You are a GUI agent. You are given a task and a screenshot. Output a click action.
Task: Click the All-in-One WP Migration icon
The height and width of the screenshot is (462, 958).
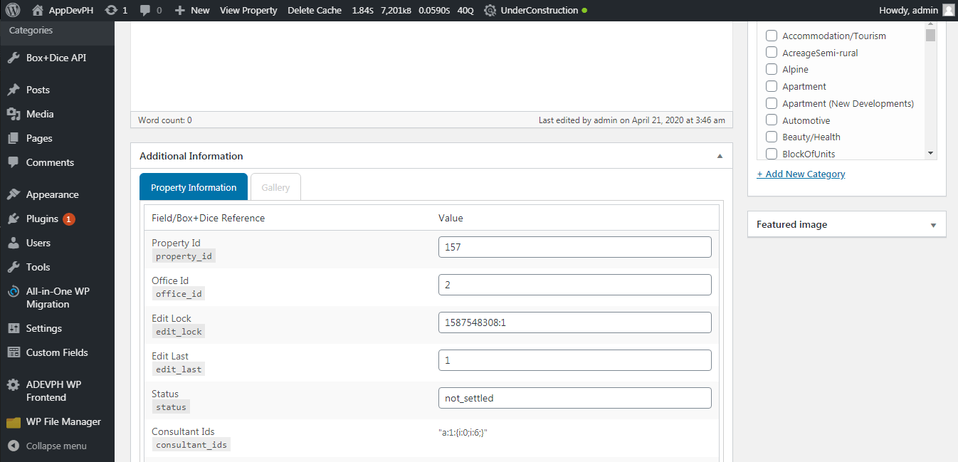point(14,291)
